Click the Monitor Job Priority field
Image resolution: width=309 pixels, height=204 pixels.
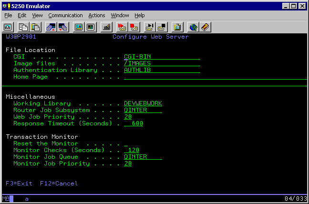pyautogui.click(x=128, y=163)
